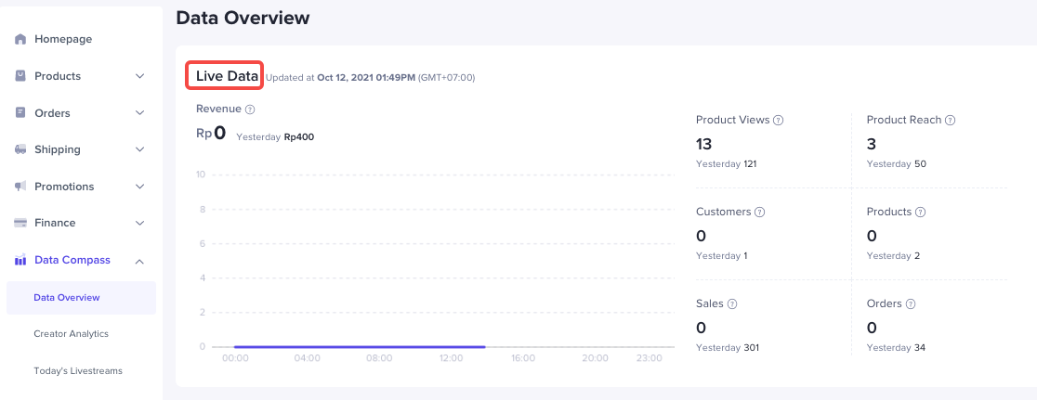Click the Customers help icon
This screenshot has height=400, width=1037.
(x=760, y=213)
